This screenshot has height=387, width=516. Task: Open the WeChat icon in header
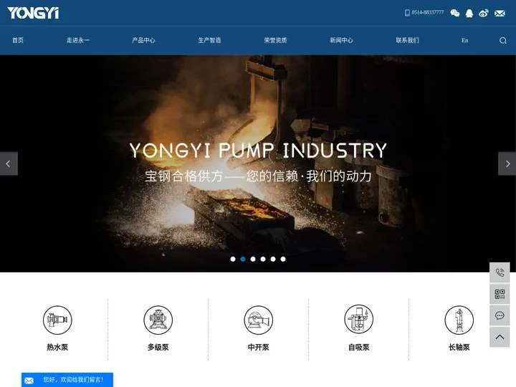click(x=455, y=13)
